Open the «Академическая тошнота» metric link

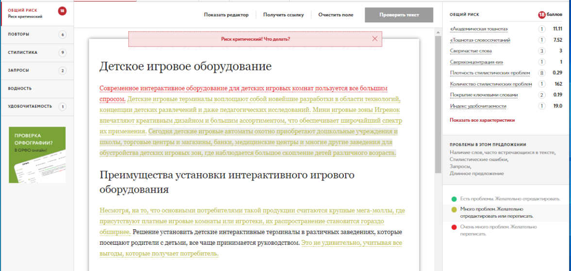pos(479,29)
